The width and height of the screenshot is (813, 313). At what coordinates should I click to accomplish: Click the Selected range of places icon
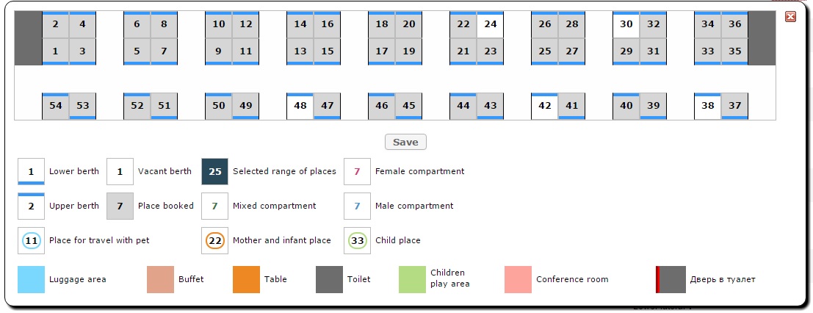tap(214, 171)
